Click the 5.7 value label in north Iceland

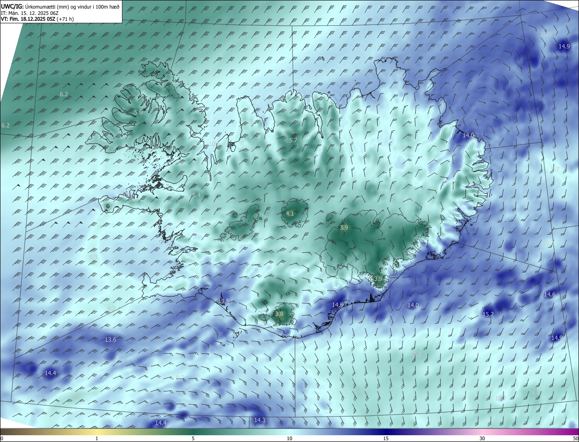pos(293,140)
